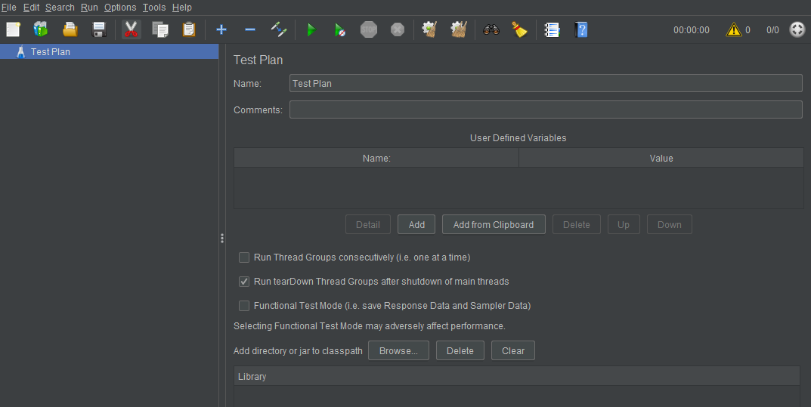This screenshot has height=407, width=811.
Task: Click the Open file folder icon
Action: click(70, 29)
